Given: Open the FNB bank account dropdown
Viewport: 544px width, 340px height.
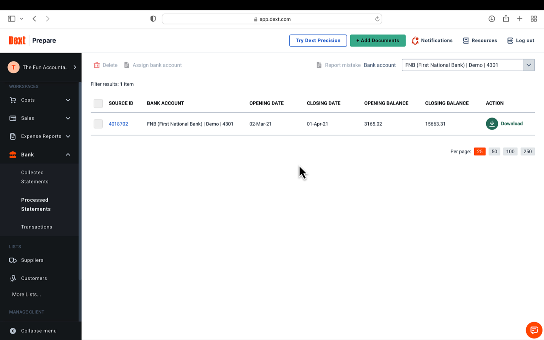Looking at the screenshot, I should tap(529, 65).
